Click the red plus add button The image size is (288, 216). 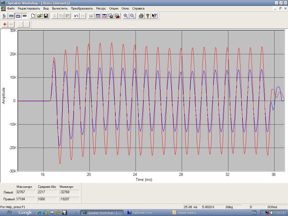(5, 24)
